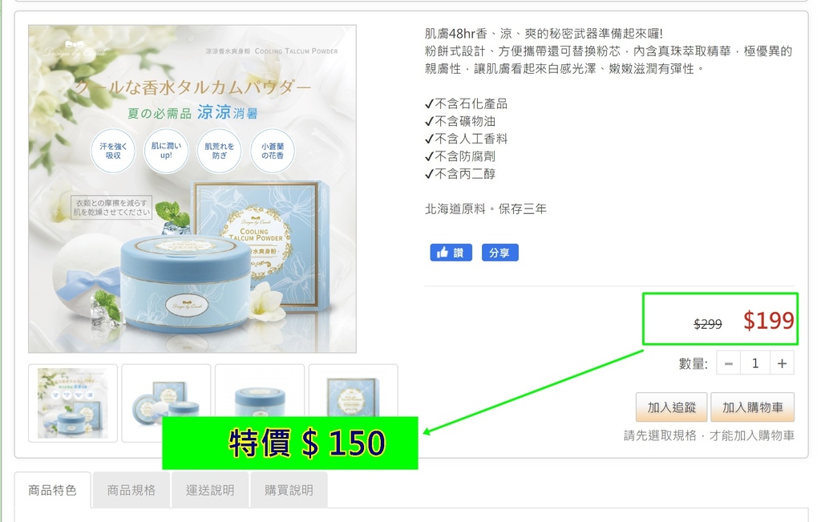Open the 運送說明 tab
821x522 pixels.
pyautogui.click(x=210, y=490)
